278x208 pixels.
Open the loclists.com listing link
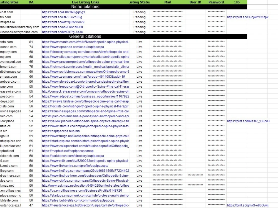pyautogui.click(x=85, y=106)
